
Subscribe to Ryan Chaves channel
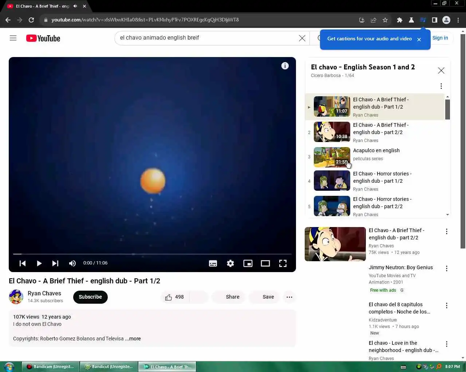pos(90,297)
